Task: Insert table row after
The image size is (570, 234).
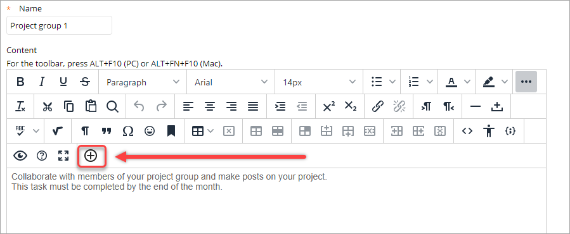Action: point(348,131)
